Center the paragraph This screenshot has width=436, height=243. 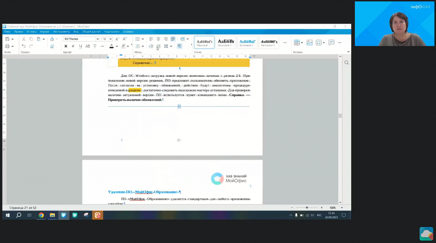(158, 39)
